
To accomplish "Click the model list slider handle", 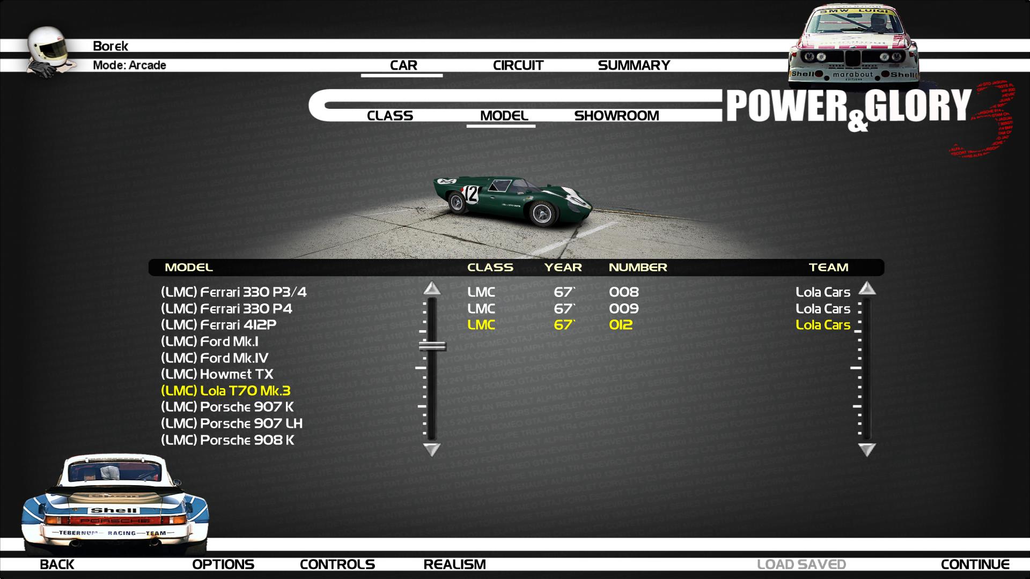I will tap(432, 346).
